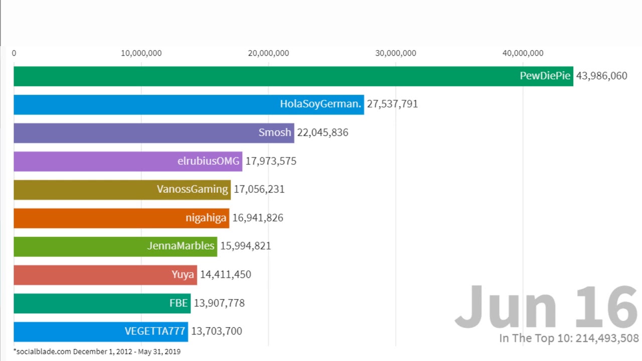Click the 0 axis label
The image size is (642, 361).
point(14,54)
